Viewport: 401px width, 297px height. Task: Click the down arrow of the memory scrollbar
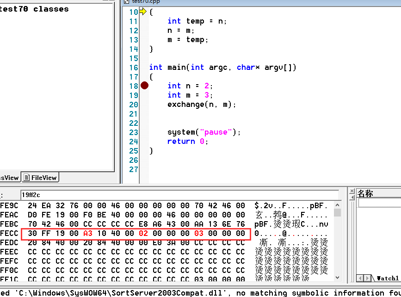pos(337,277)
